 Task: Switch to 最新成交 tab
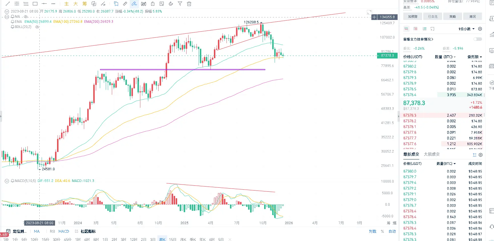tap(411, 154)
